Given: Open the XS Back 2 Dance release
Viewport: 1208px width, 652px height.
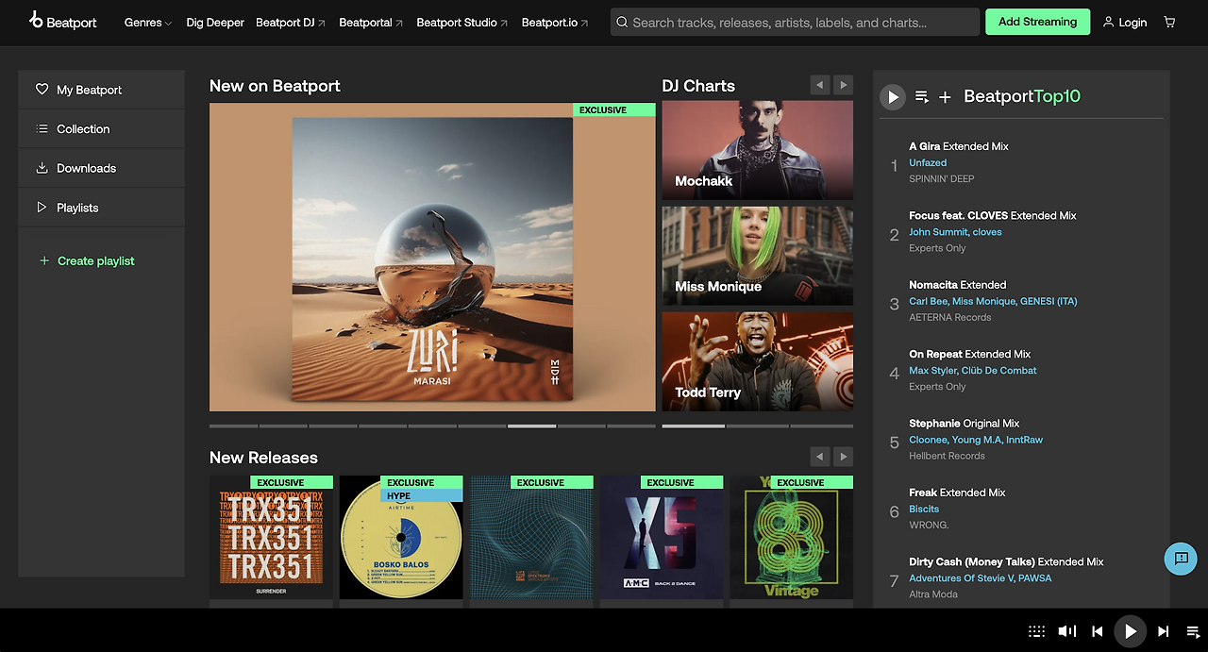Looking at the screenshot, I should [x=662, y=537].
